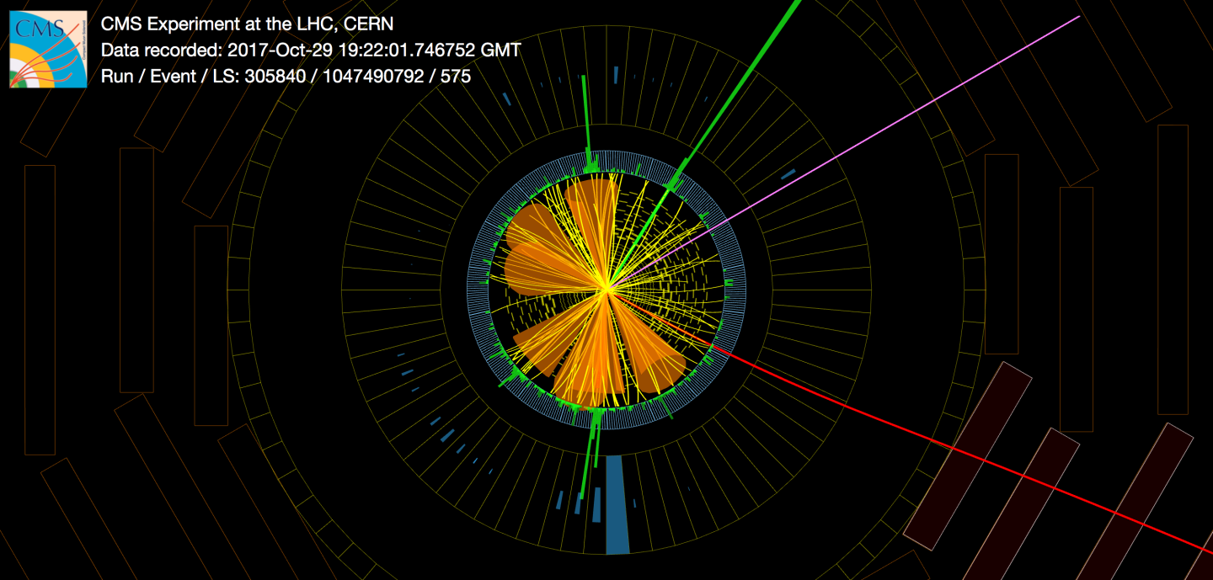Select the "CMS Experiment at the LHC, CERN" title text
This screenshot has width=1213, height=580.
tap(247, 24)
